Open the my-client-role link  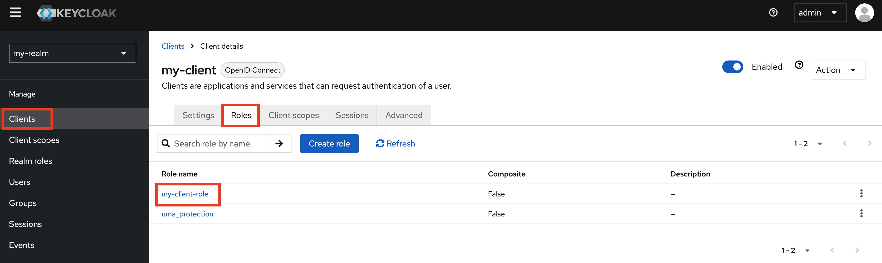pyautogui.click(x=185, y=194)
